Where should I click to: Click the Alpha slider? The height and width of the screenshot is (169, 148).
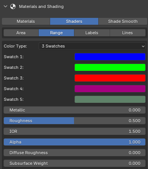[x=74, y=142]
